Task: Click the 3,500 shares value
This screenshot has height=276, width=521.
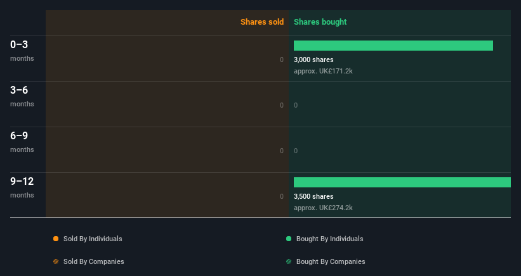Action: coord(313,196)
